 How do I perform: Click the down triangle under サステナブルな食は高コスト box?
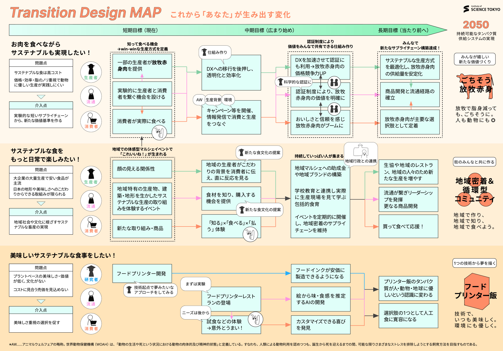pyautogui.click(x=41, y=97)
